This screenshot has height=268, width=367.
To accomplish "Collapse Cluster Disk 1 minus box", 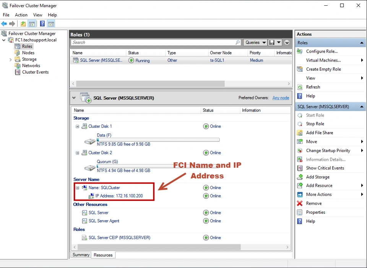I will click(77, 126).
